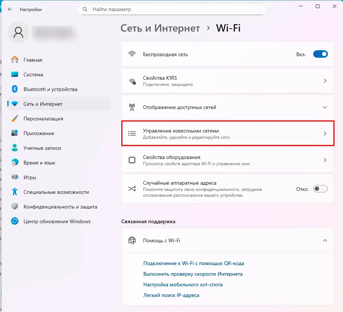This screenshot has height=312, width=343.
Task: Open Свойства K1R5 via the chevron
Action: 325,81
